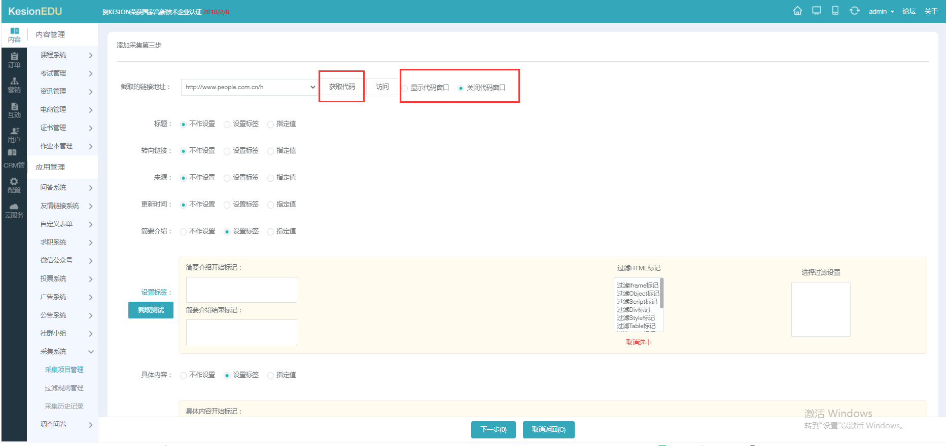Open the 截取的链接地址 URL dropdown
This screenshot has height=446, width=946.
[x=249, y=87]
